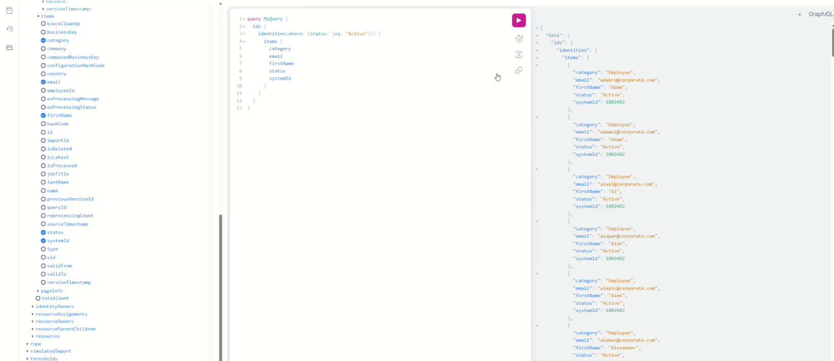Enable the composedBusinessKey field
Viewport: 834px width, 361px height.
pyautogui.click(x=43, y=57)
